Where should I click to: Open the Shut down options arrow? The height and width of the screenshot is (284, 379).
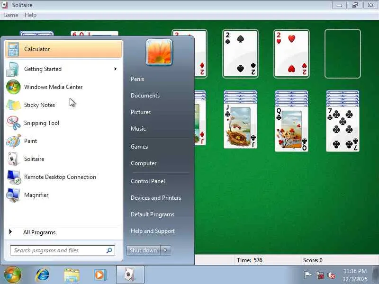pyautogui.click(x=165, y=250)
